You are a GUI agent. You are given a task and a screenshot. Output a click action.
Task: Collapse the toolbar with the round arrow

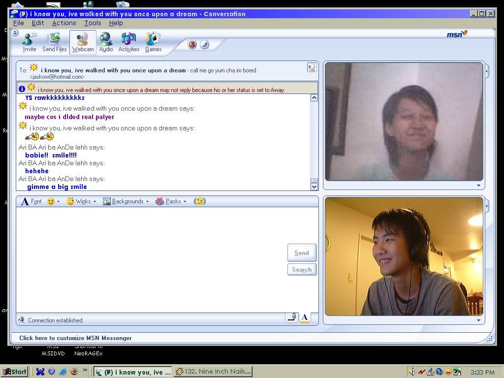pos(15,33)
